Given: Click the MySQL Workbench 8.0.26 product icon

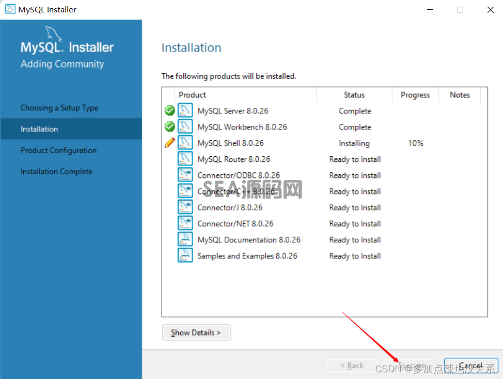Looking at the screenshot, I should pyautogui.click(x=185, y=126).
